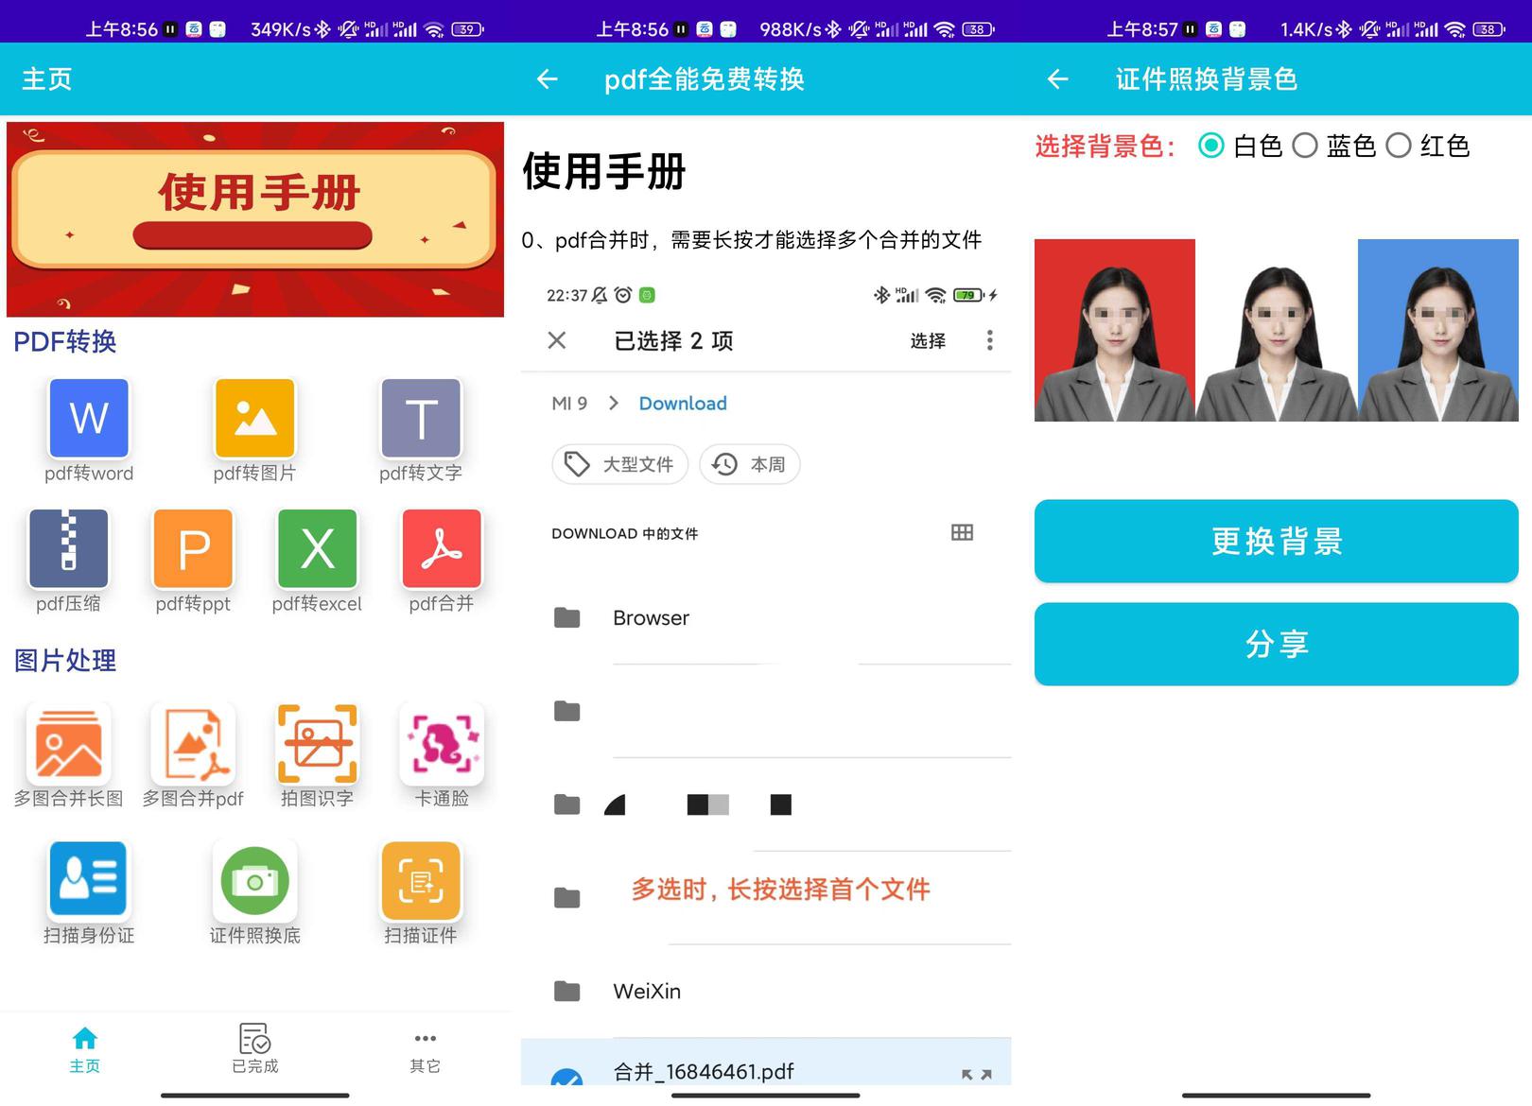Select the 白色 background radio button
This screenshot has height=1106, width=1532.
coord(1210,146)
